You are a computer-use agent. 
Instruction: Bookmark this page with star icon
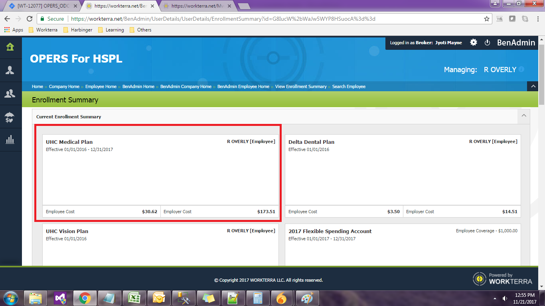pyautogui.click(x=487, y=19)
